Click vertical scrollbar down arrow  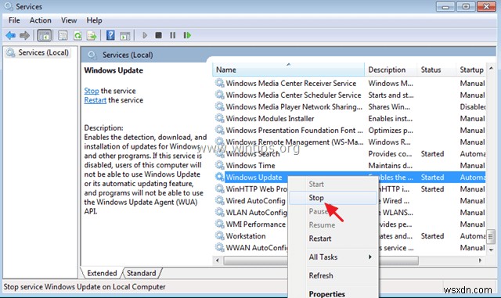[x=491, y=250]
